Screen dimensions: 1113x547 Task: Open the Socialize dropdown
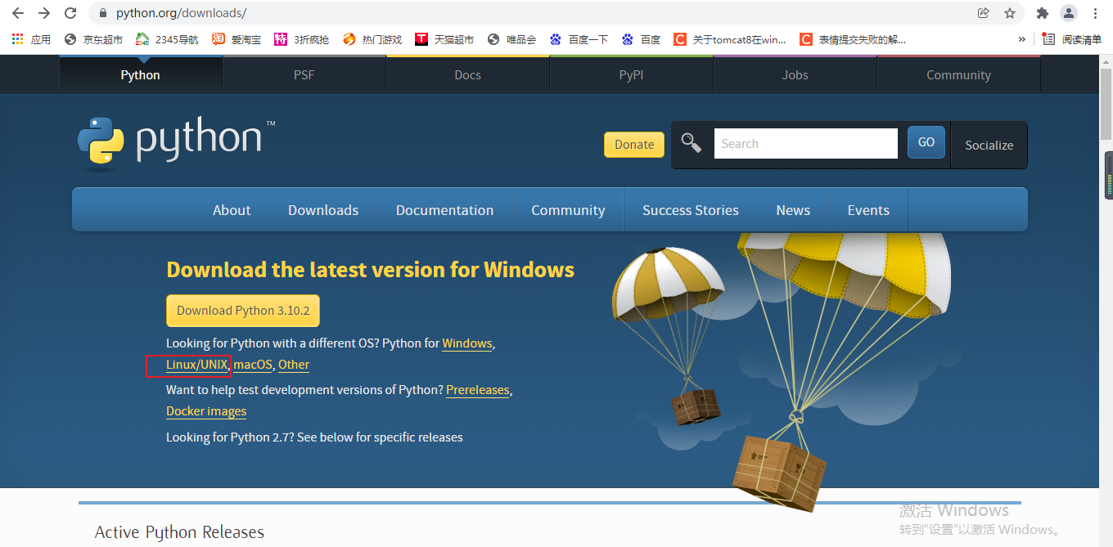tap(989, 146)
